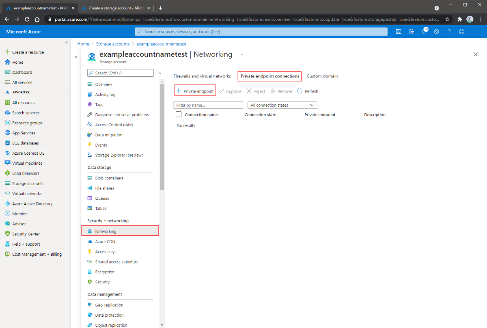
Task: Open Azure portal notifications bell
Action: (424, 31)
